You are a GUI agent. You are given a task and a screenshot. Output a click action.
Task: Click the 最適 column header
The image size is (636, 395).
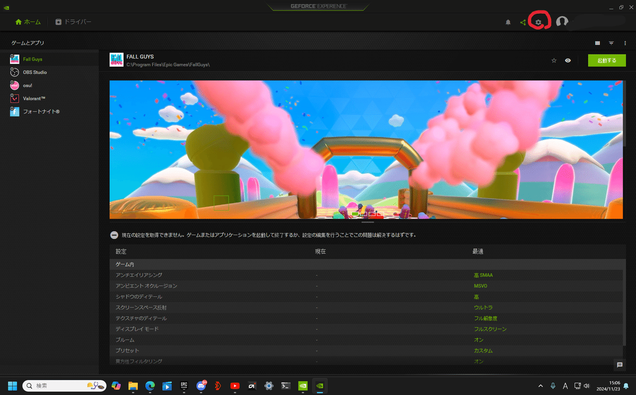pyautogui.click(x=479, y=252)
